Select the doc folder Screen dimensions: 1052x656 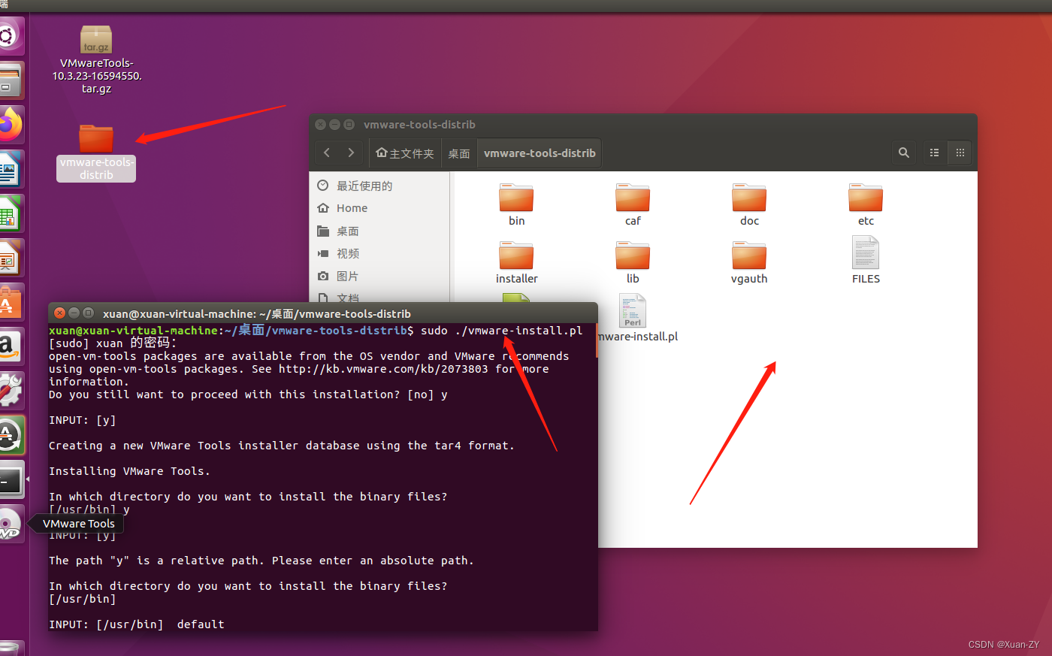(x=749, y=204)
